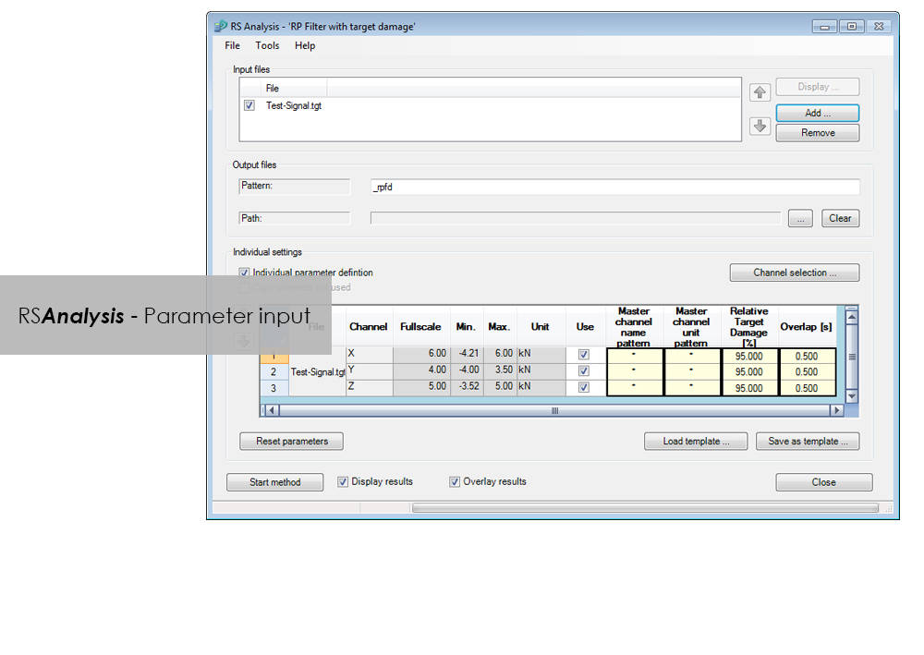
Task: Uncheck Use box for channel Y
Action: (584, 371)
